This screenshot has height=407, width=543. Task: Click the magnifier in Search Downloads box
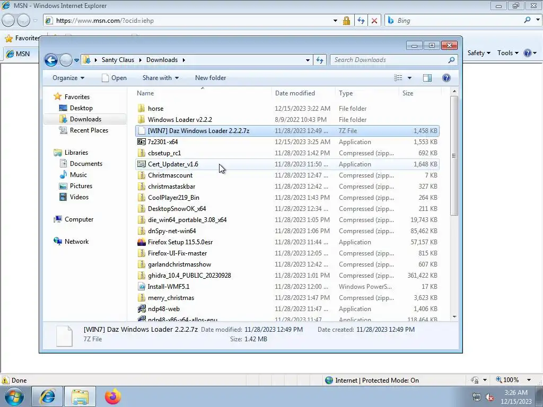(x=451, y=60)
